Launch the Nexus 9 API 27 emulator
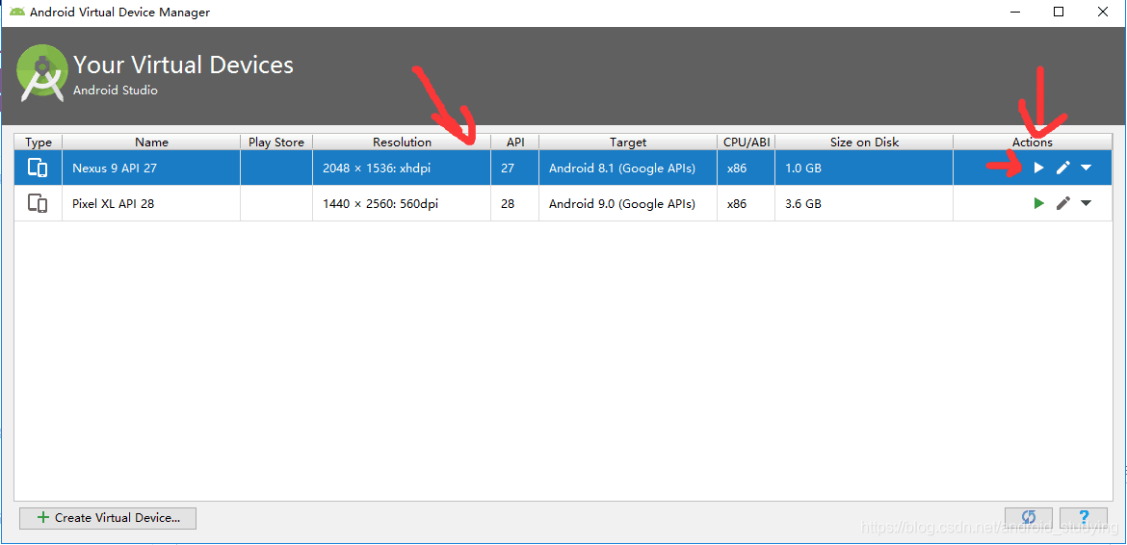The image size is (1127, 545). [x=1038, y=168]
